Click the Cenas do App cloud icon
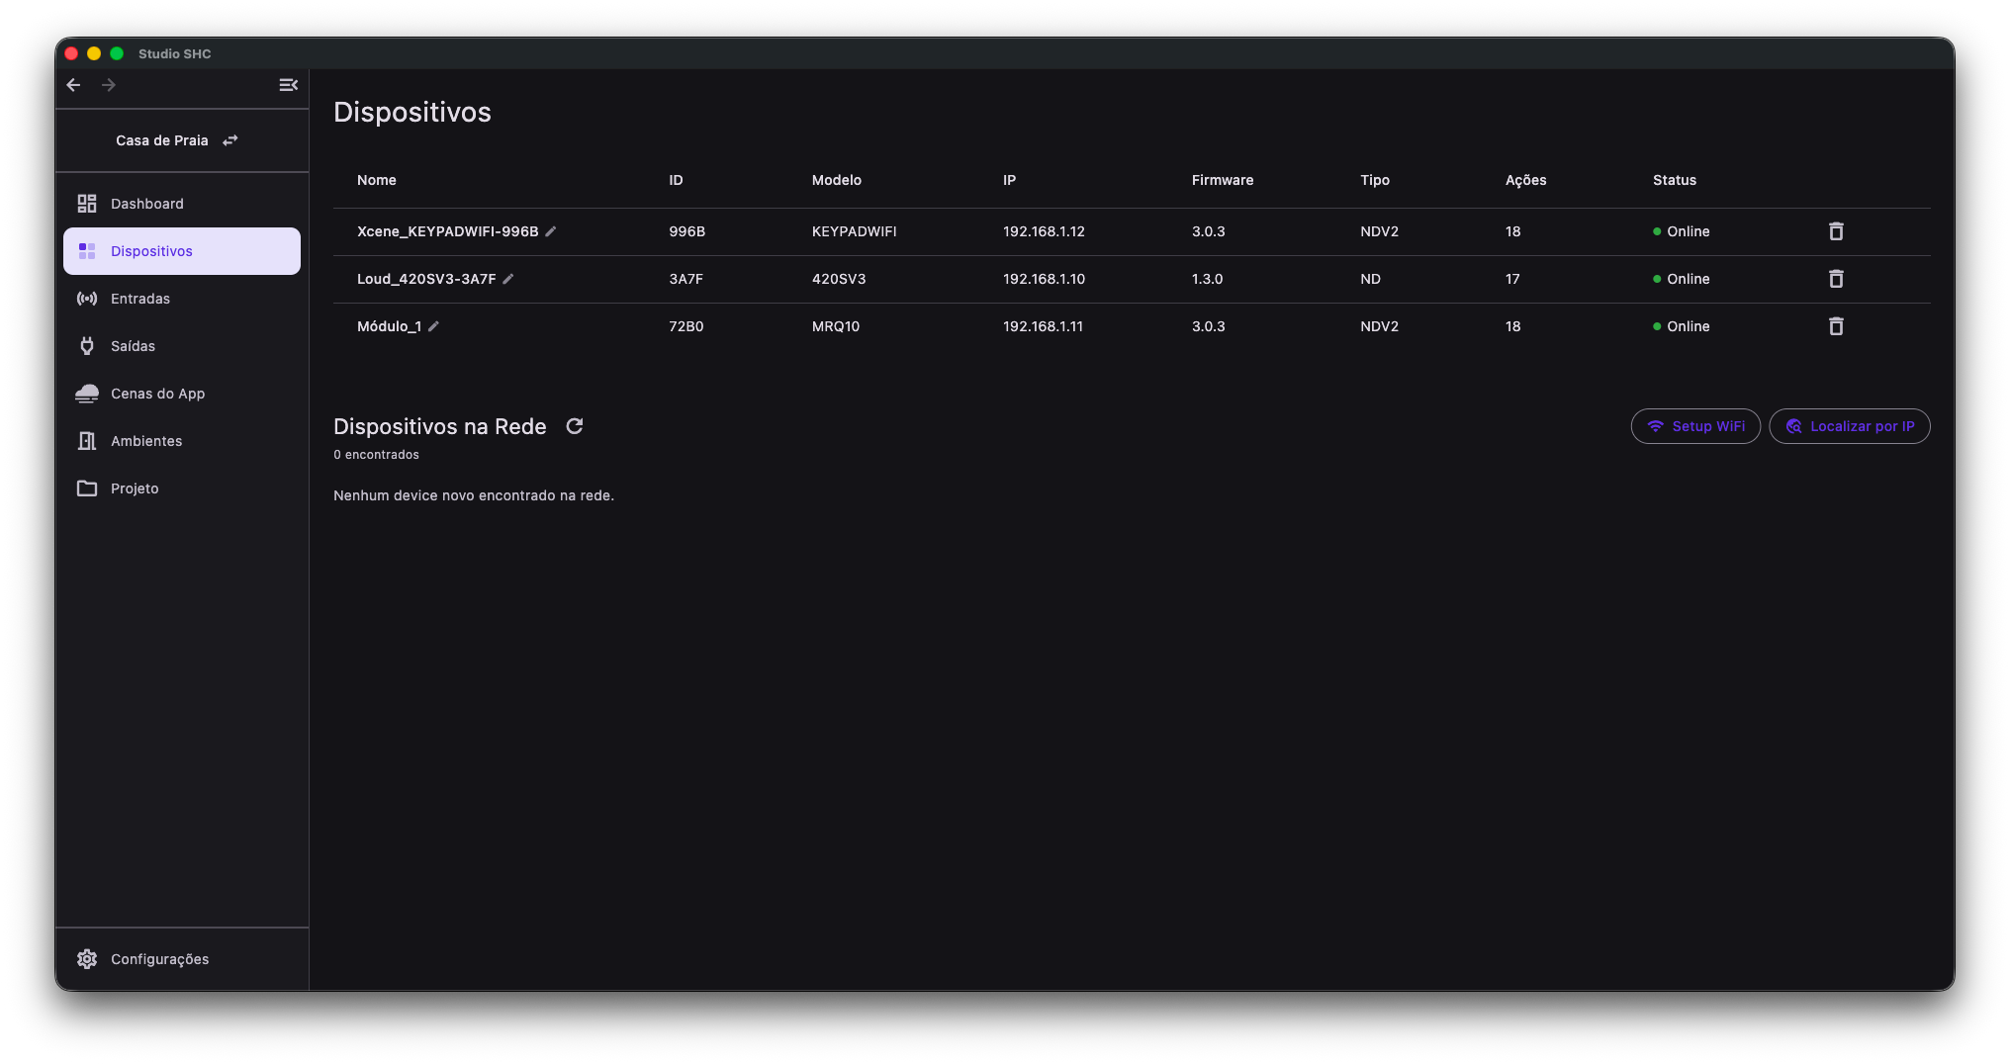The width and height of the screenshot is (2010, 1064). (87, 394)
